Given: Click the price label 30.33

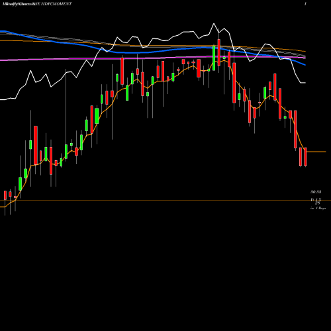Looking at the screenshot, I should (x=316, y=192).
